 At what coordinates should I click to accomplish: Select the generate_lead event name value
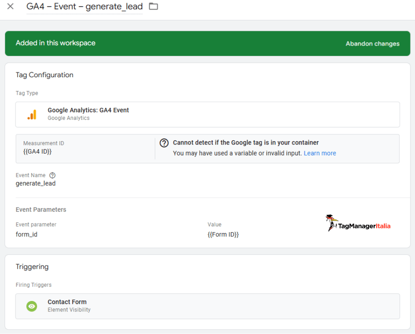click(35, 183)
